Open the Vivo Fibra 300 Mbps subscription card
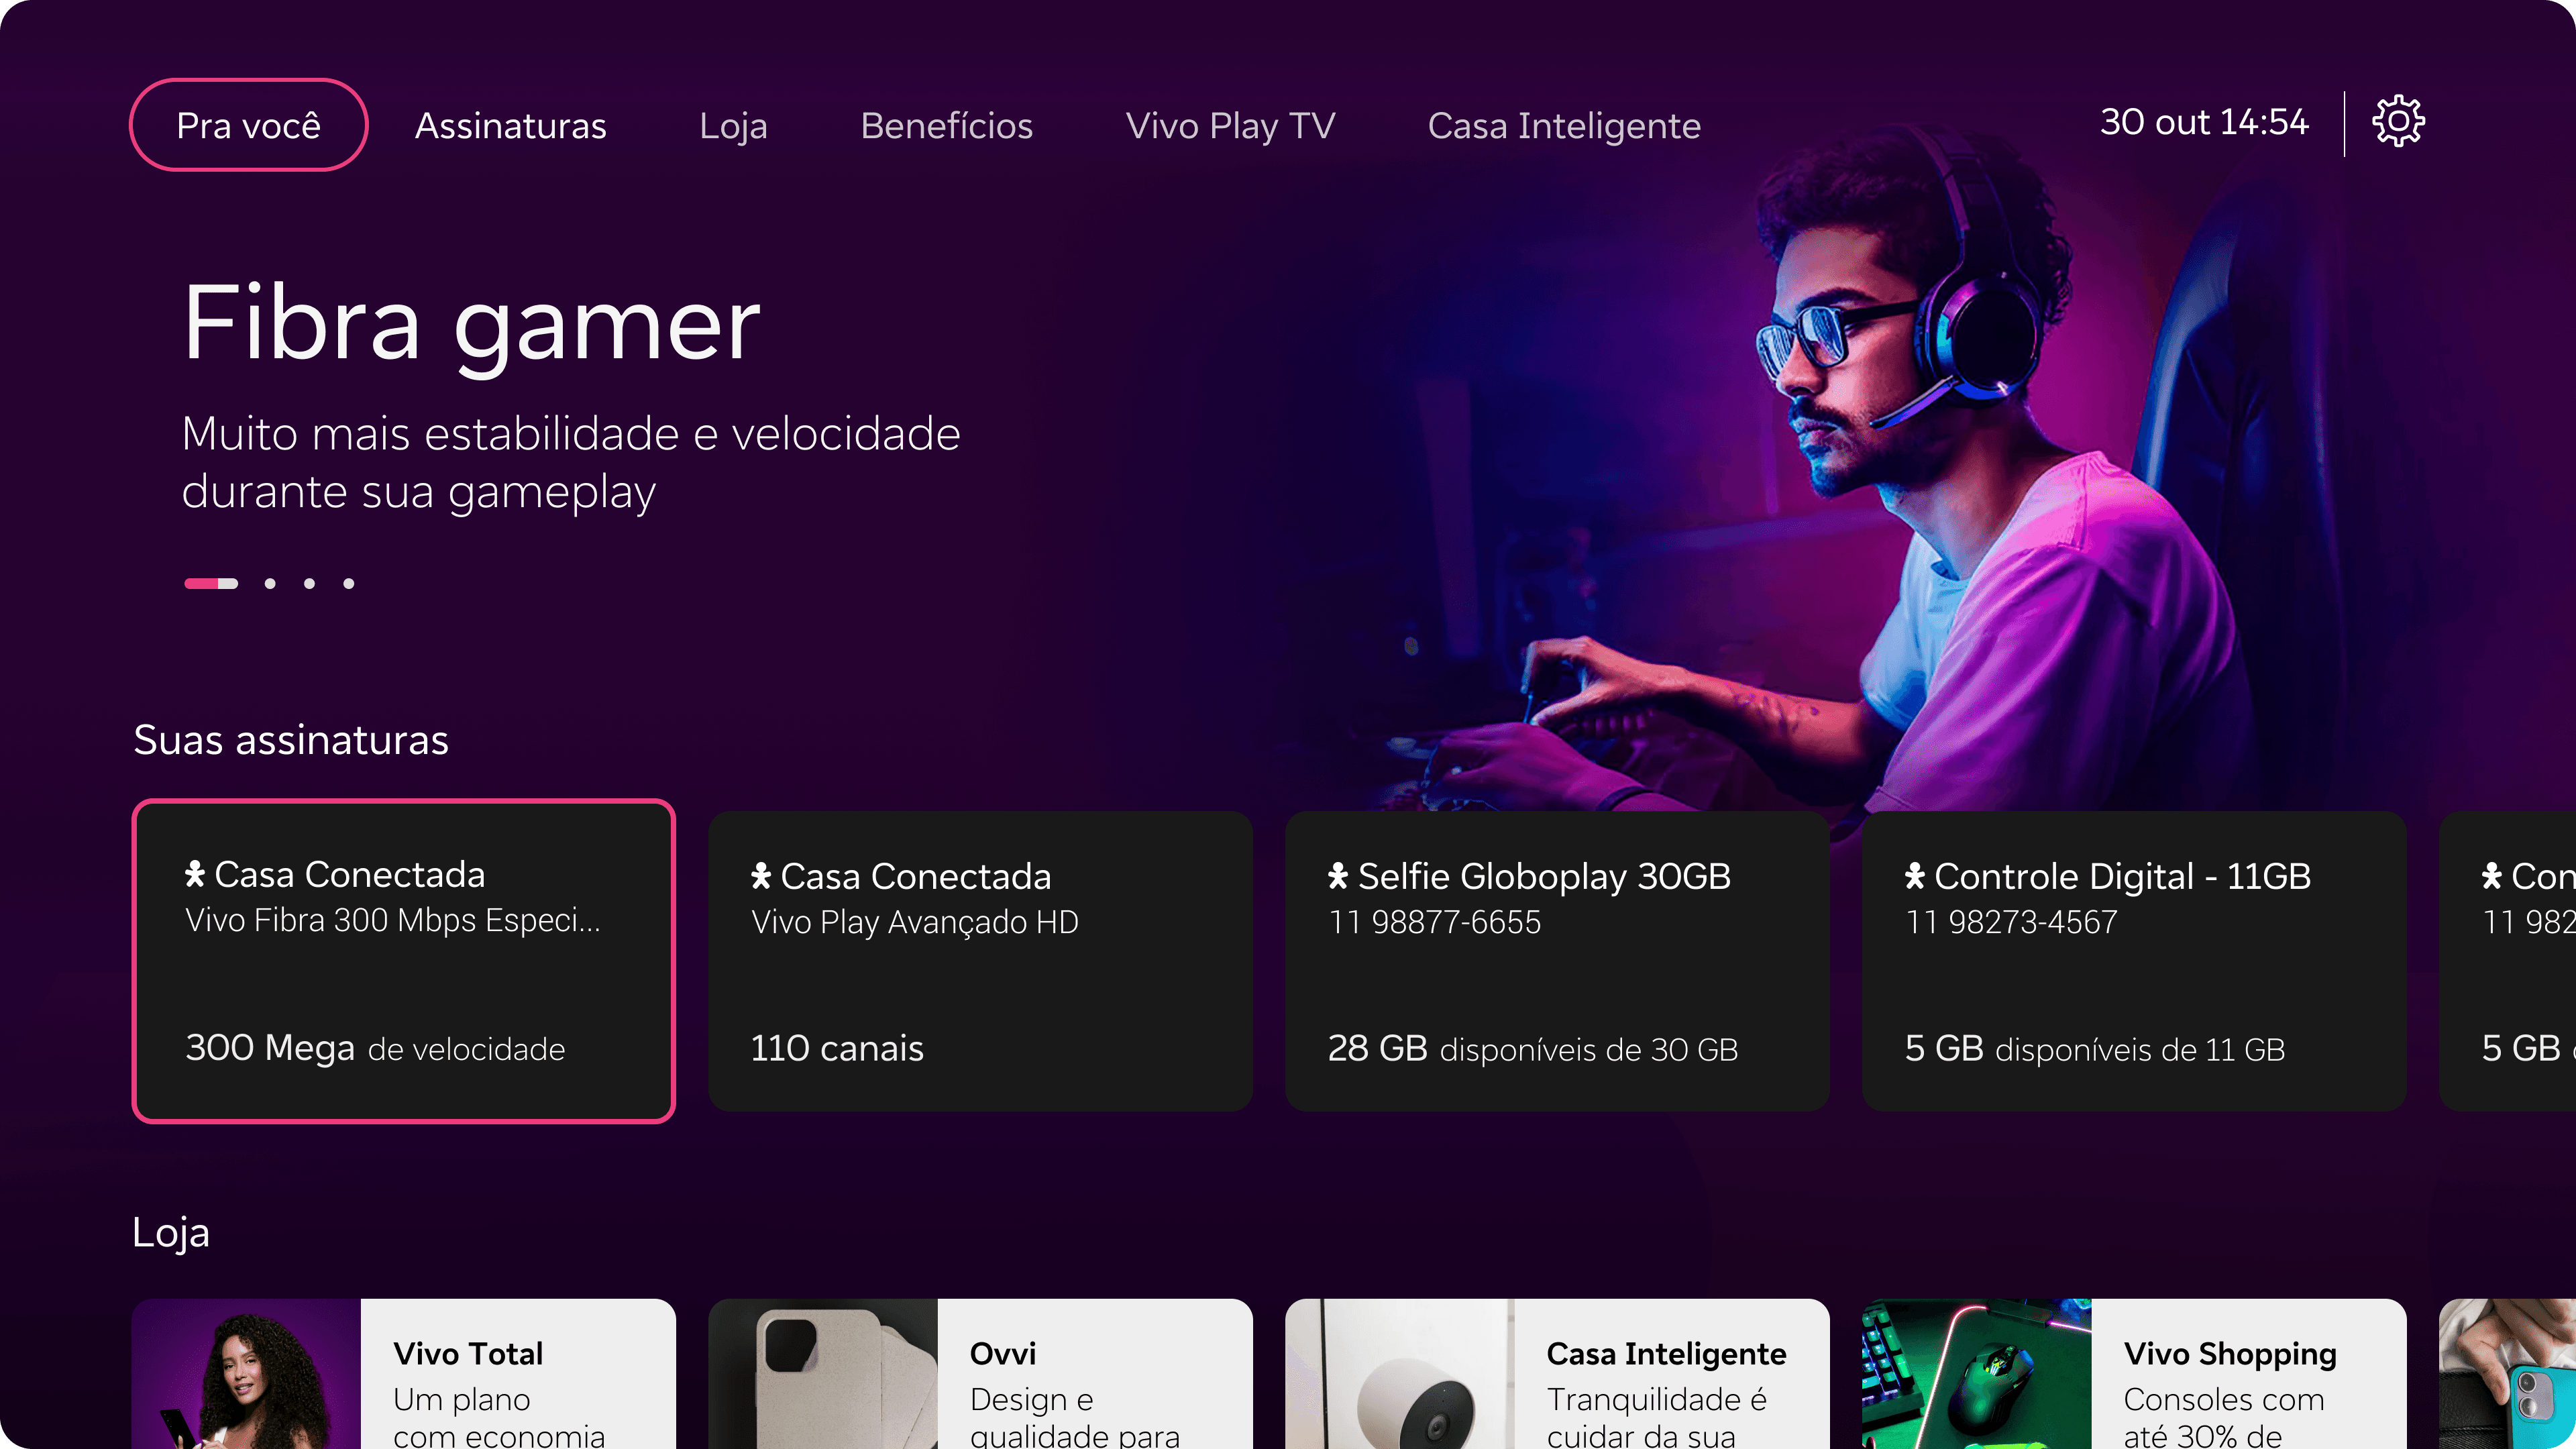The image size is (2576, 1449). click(403, 960)
